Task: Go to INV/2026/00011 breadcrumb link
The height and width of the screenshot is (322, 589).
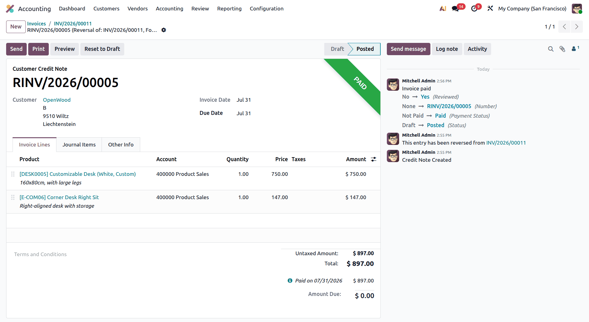Action: click(x=73, y=24)
